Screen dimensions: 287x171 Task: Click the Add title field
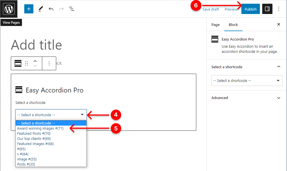pos(37,45)
